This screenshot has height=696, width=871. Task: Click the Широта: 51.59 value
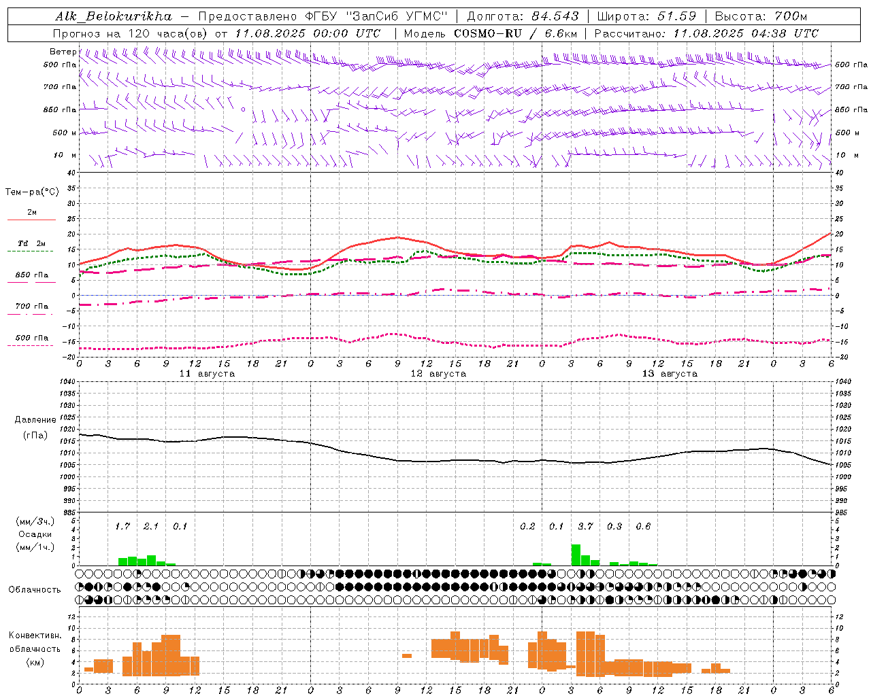point(646,16)
